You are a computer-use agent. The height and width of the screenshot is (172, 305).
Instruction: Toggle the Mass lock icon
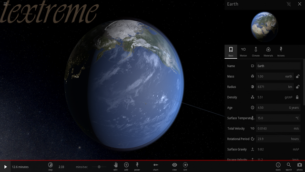[x=297, y=76]
